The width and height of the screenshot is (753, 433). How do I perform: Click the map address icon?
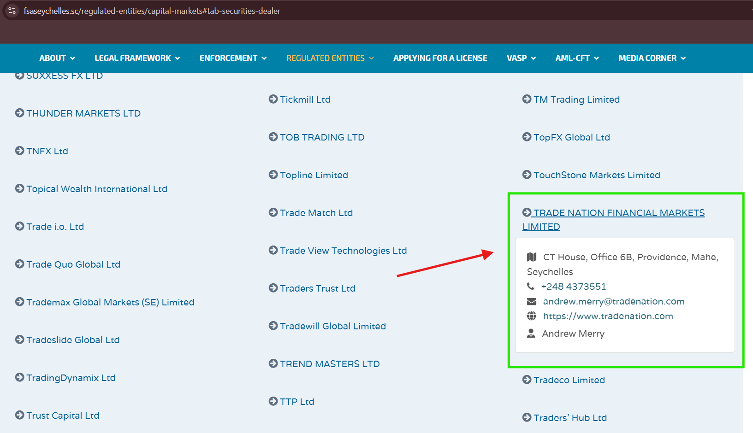(x=532, y=257)
